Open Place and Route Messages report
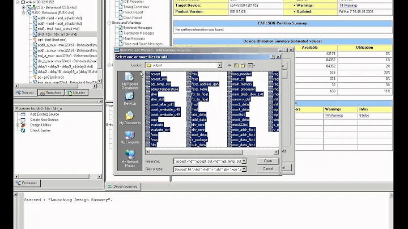408x229 pixels. point(143,44)
